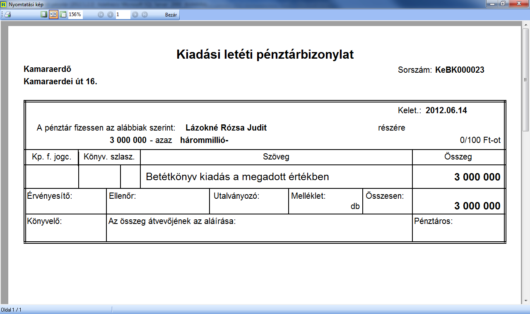Click the serial number KeBK000023

(x=460, y=70)
